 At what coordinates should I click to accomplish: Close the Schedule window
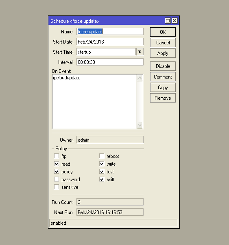174,21
